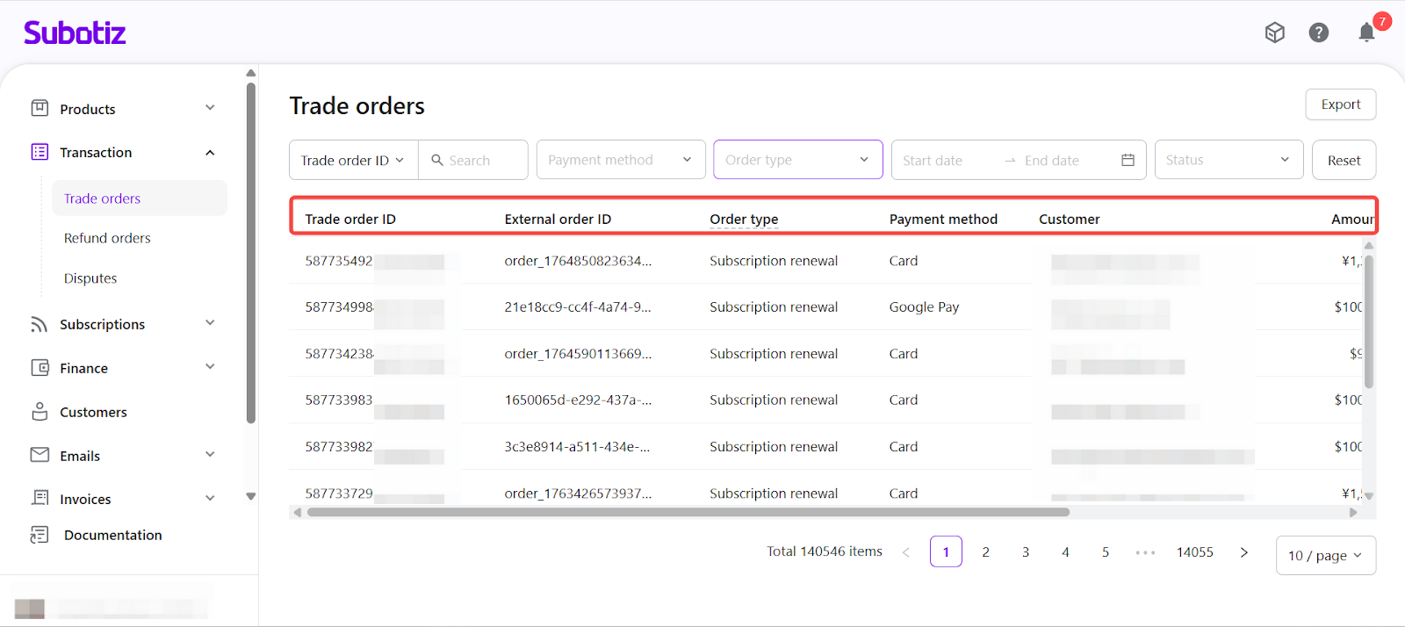Screen dimensions: 1405x627
Task: Collapse the Transaction menu section
Action: pyautogui.click(x=210, y=153)
